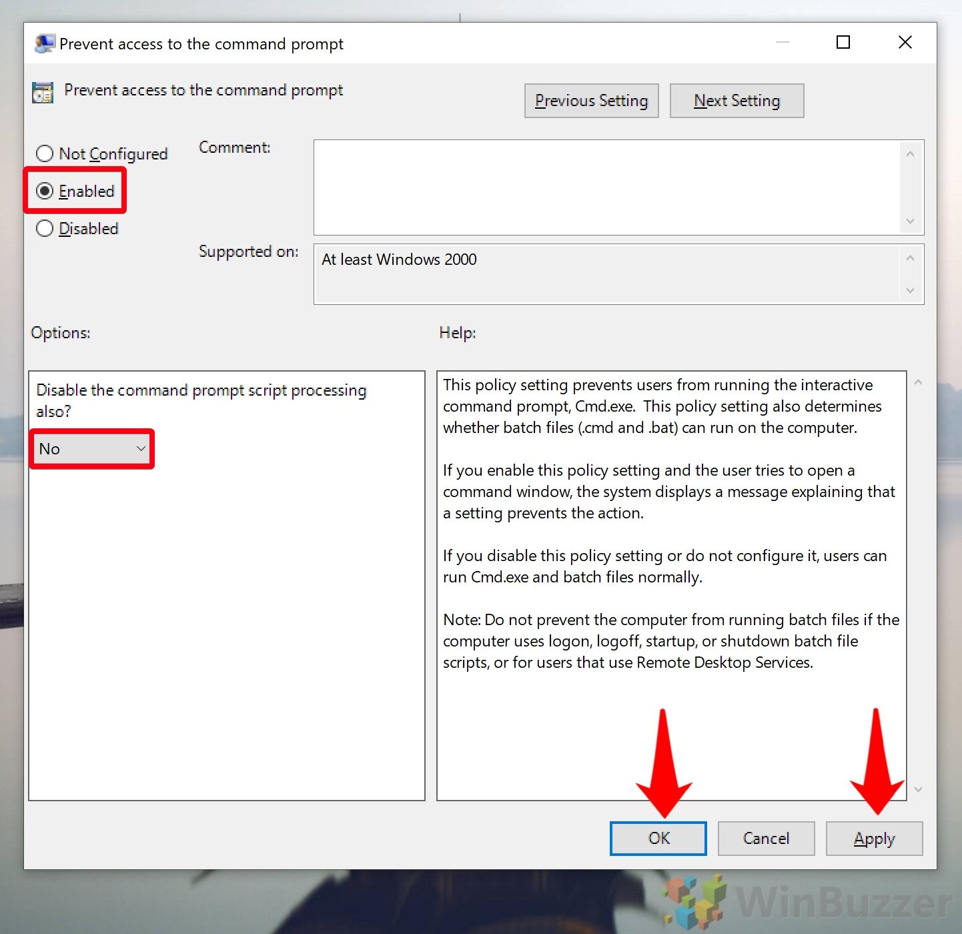The width and height of the screenshot is (962, 934).
Task: Click the Help panel scroll down arrow
Action: [x=919, y=789]
